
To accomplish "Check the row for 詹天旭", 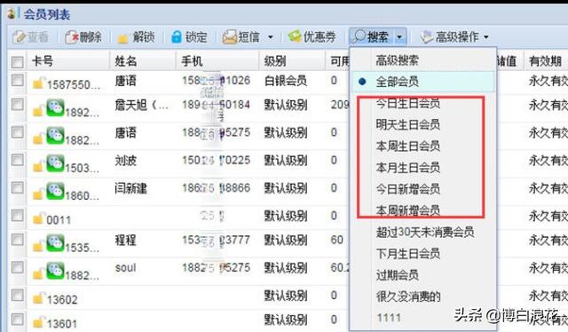I will (x=17, y=105).
